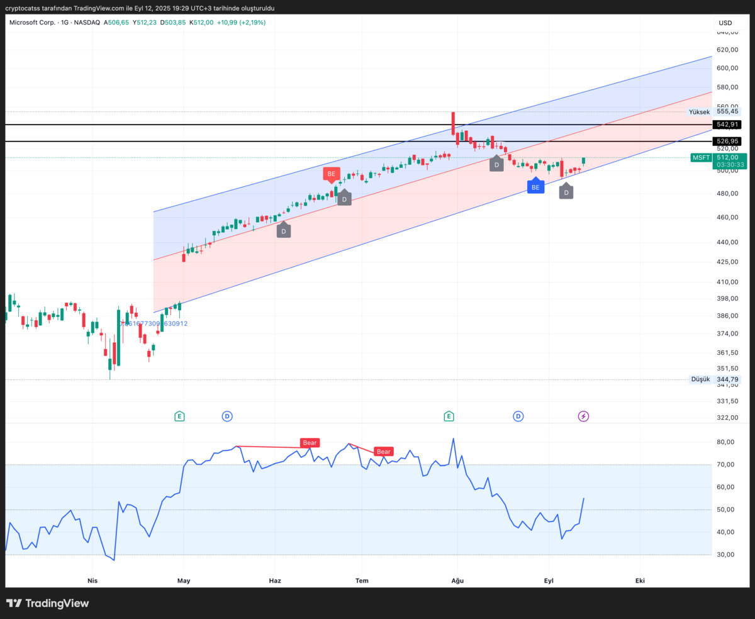Image resolution: width=755 pixels, height=619 pixels.
Task: Click the 620,00 price axis label
Action: (x=727, y=50)
